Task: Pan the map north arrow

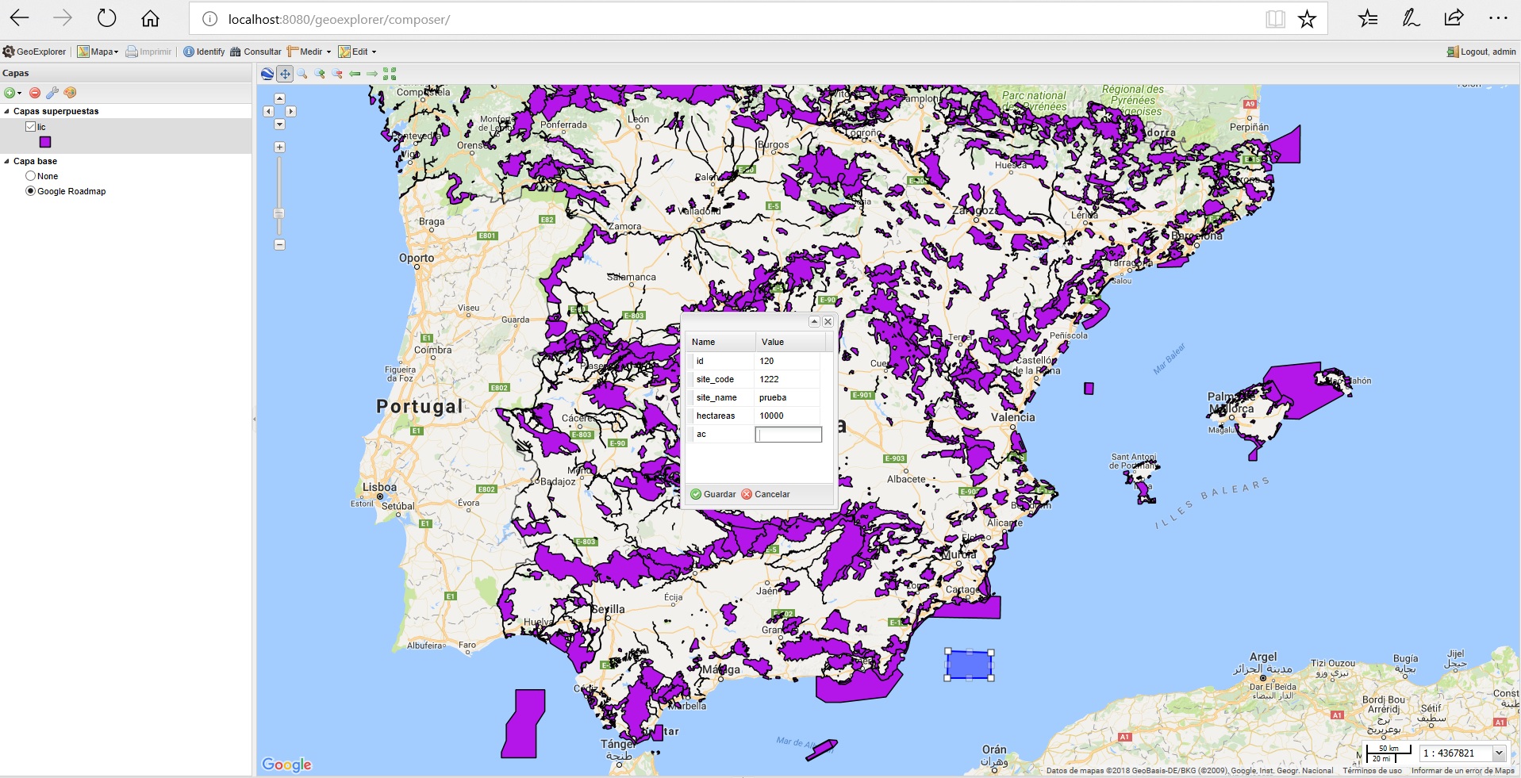Action: (279, 98)
